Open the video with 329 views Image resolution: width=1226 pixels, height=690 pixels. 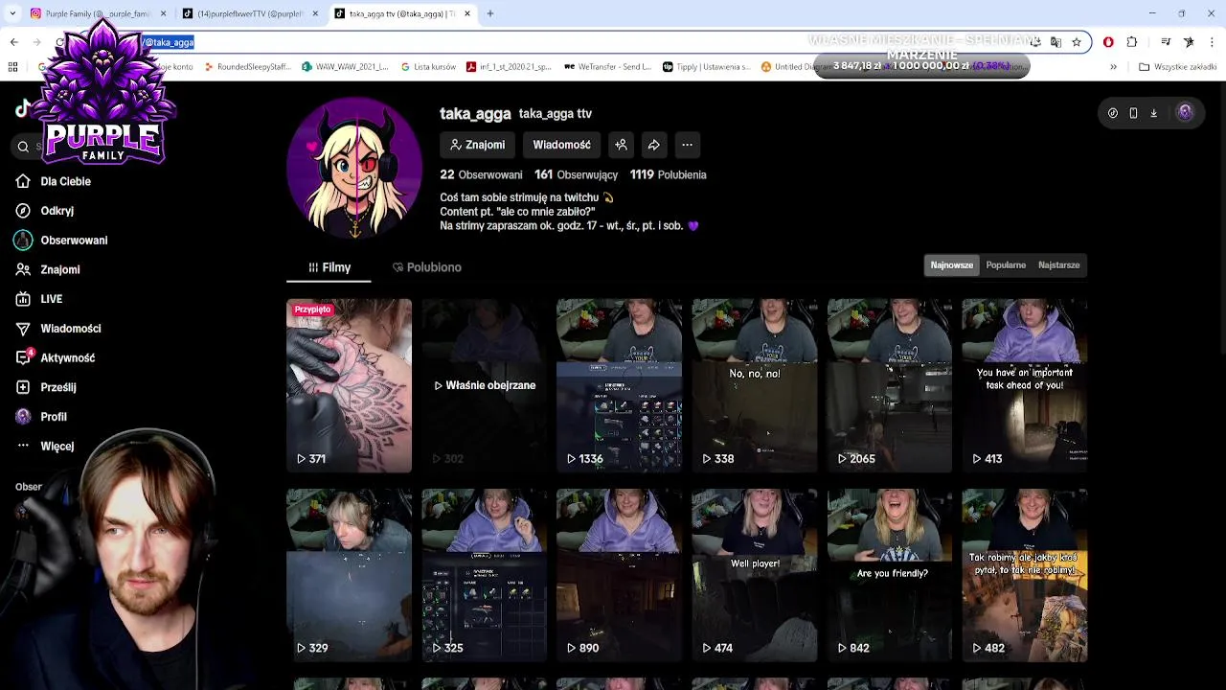point(349,575)
